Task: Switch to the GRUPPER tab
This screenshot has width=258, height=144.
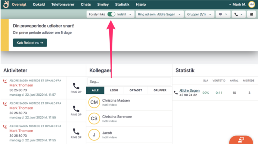Action: pos(160,90)
